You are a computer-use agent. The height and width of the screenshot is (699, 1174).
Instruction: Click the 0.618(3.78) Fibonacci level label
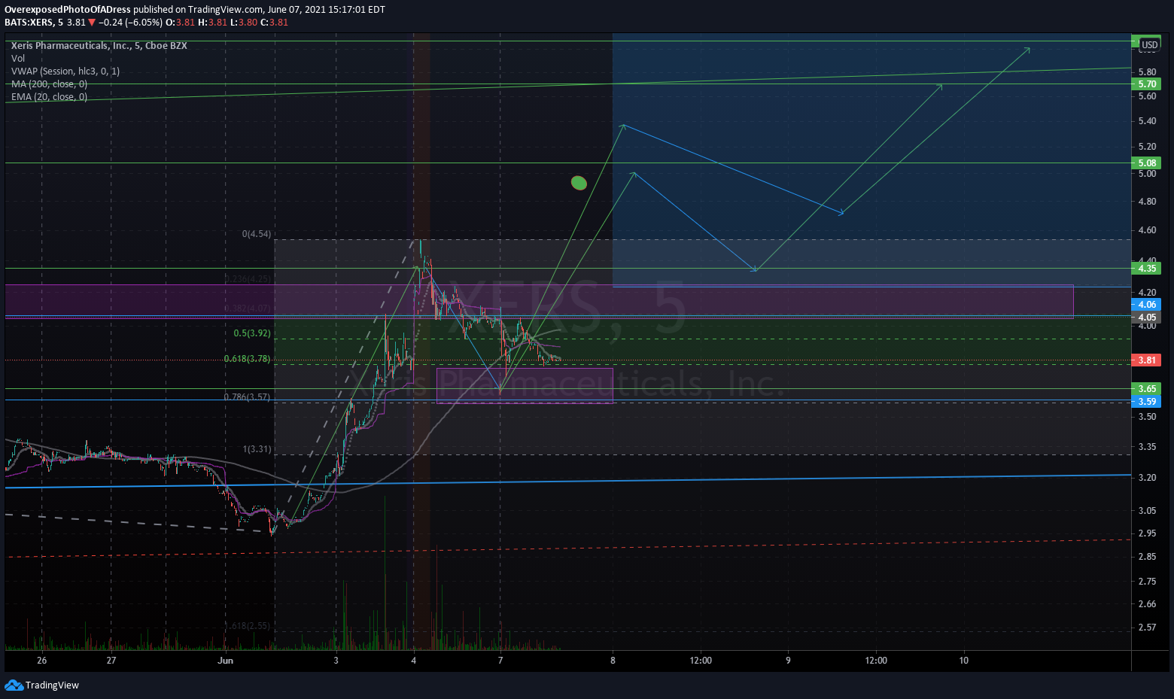(x=248, y=359)
